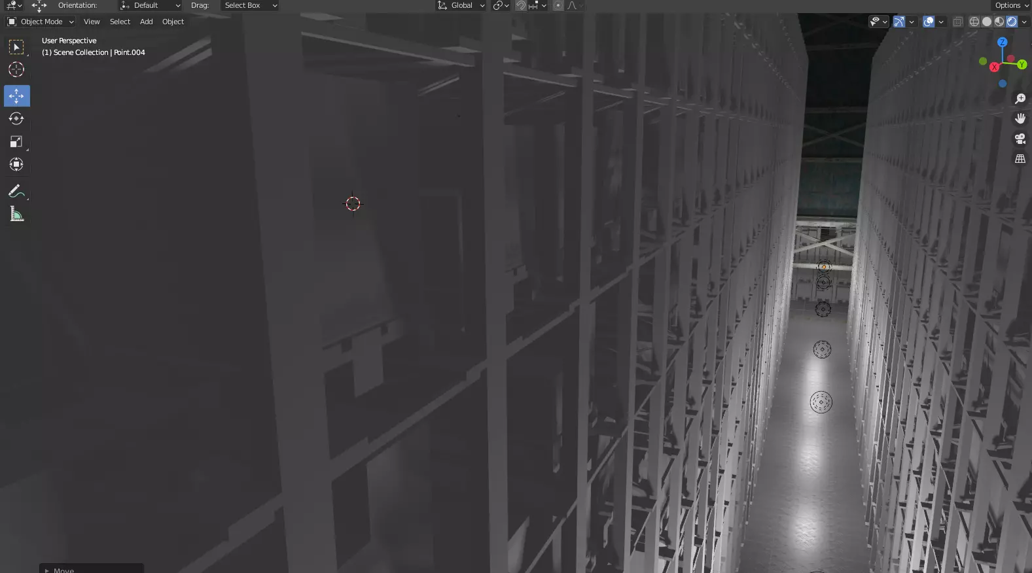
Task: Switch to Solid viewport shading
Action: 987,22
